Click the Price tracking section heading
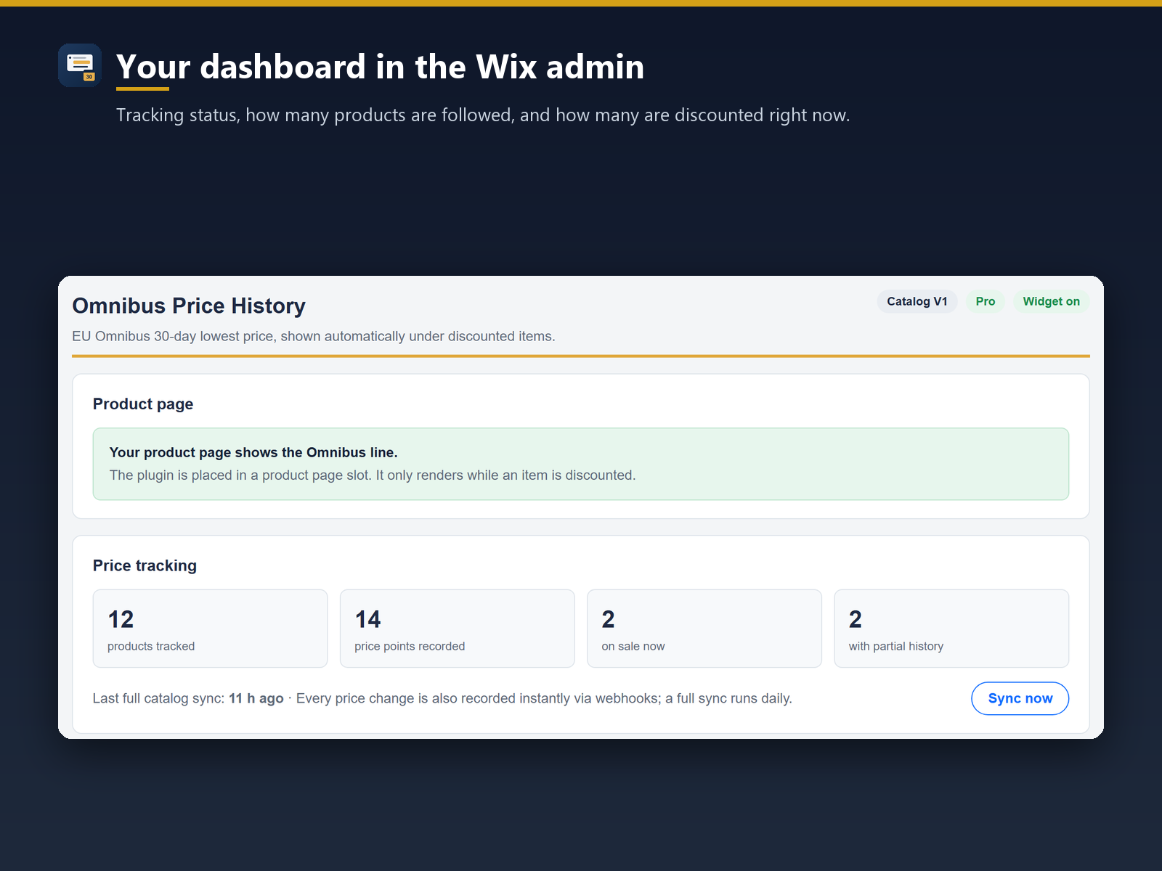 coord(145,565)
